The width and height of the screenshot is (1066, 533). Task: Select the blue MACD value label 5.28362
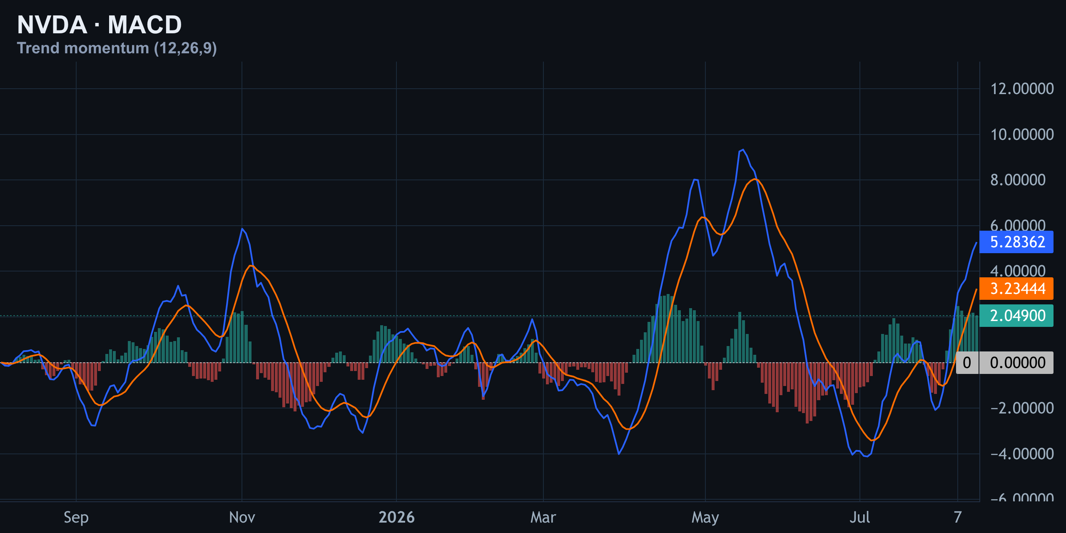click(1016, 242)
